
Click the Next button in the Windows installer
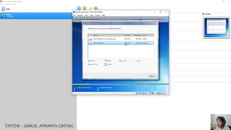pyautogui.click(x=152, y=76)
